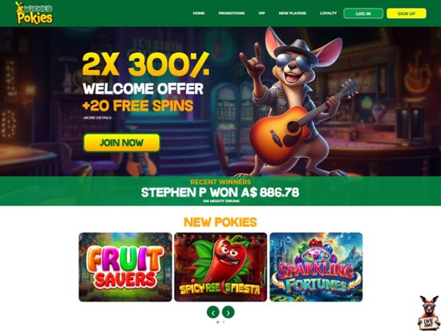Open the Loyalty page
Screen dimensions: 441x331
pyautogui.click(x=328, y=13)
